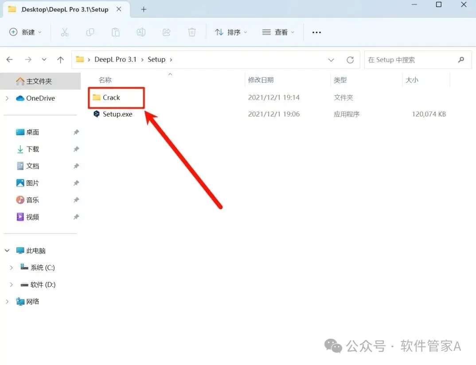Screen dimensions: 476x365
Task: Open the 排序 sort dropdown
Action: click(x=231, y=32)
